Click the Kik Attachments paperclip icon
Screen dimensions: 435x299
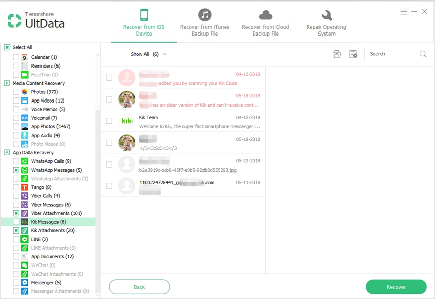pos(25,230)
